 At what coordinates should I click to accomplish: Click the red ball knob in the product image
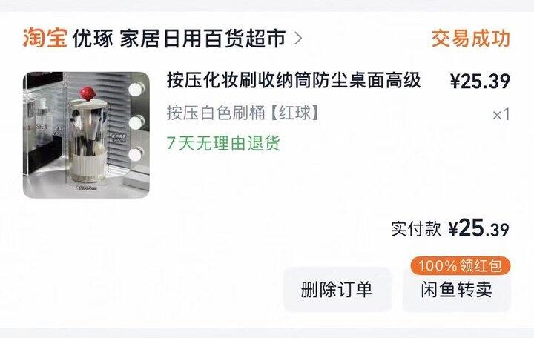point(89,94)
